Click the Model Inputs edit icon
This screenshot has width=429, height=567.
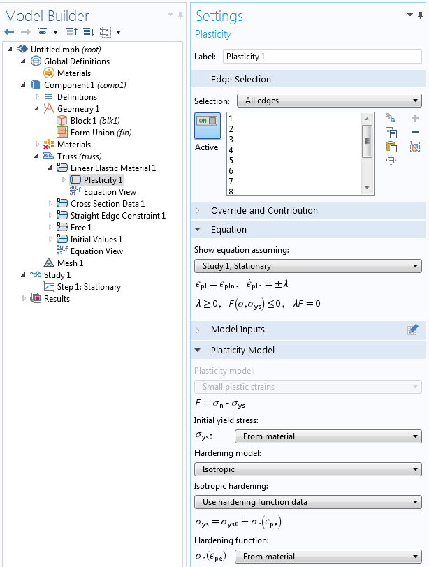(413, 330)
